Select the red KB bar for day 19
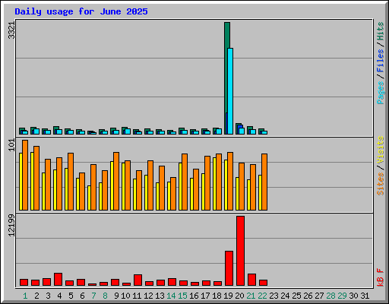This screenshot has height=304, width=389. coord(229,268)
